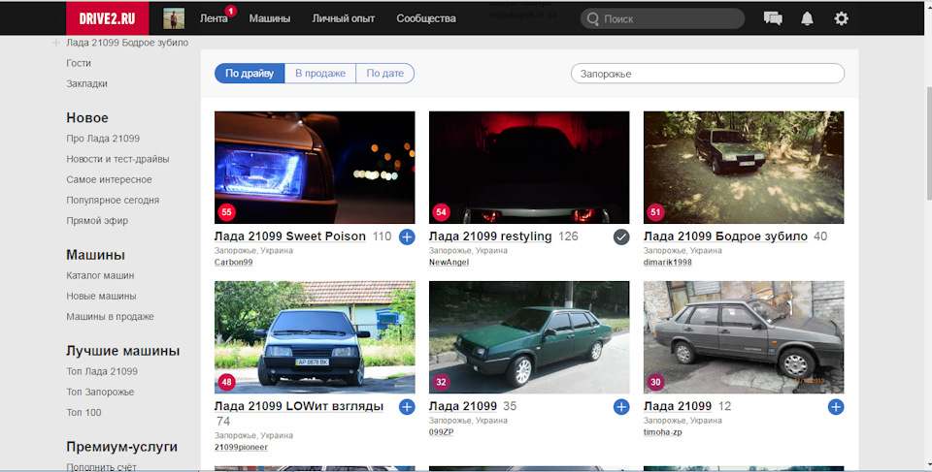Open the Бодрое зубило forest photo
932x472 pixels.
(x=744, y=168)
